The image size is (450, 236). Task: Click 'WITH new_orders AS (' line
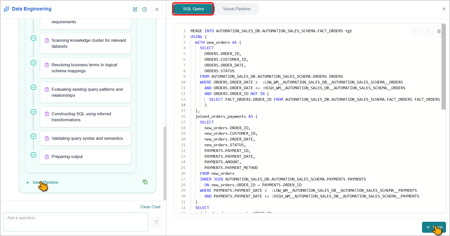point(218,42)
